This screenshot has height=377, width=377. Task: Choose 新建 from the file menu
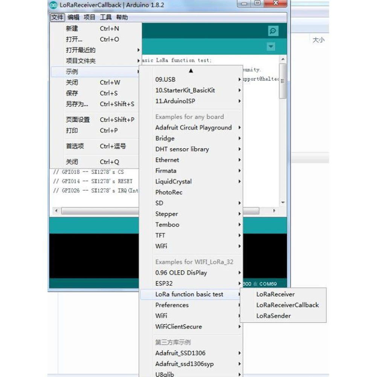click(95, 29)
